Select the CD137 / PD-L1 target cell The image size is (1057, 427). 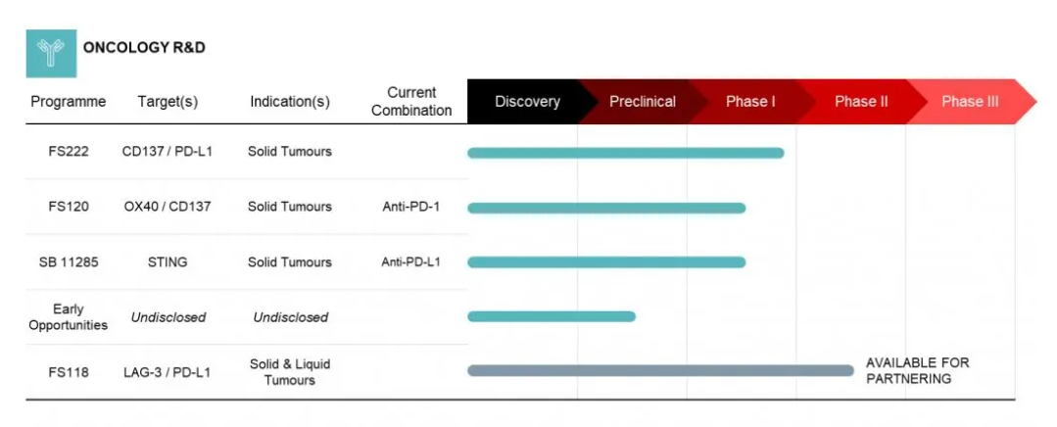[x=168, y=152]
